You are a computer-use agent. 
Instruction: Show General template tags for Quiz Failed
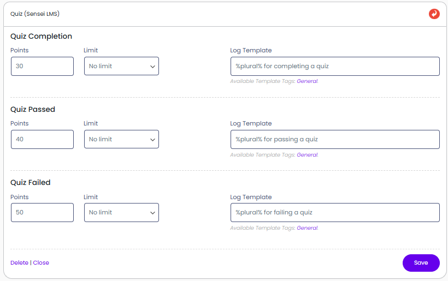[x=306, y=228]
